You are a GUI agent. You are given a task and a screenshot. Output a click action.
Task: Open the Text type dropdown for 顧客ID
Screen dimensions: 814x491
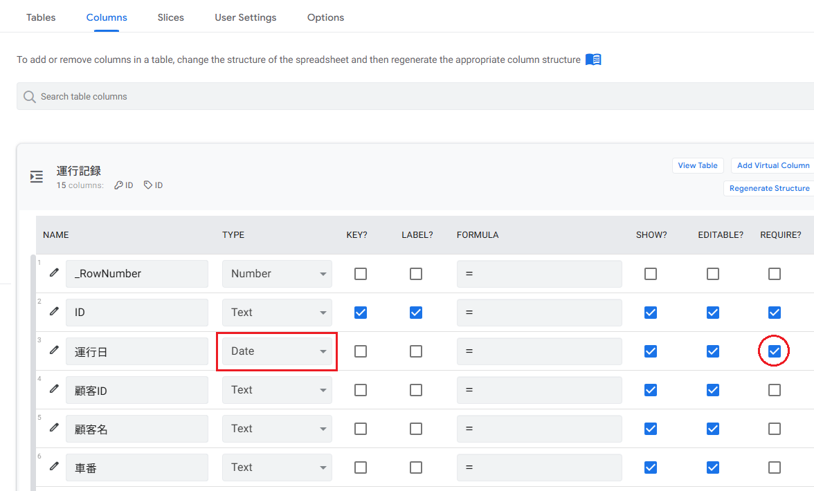click(x=277, y=390)
